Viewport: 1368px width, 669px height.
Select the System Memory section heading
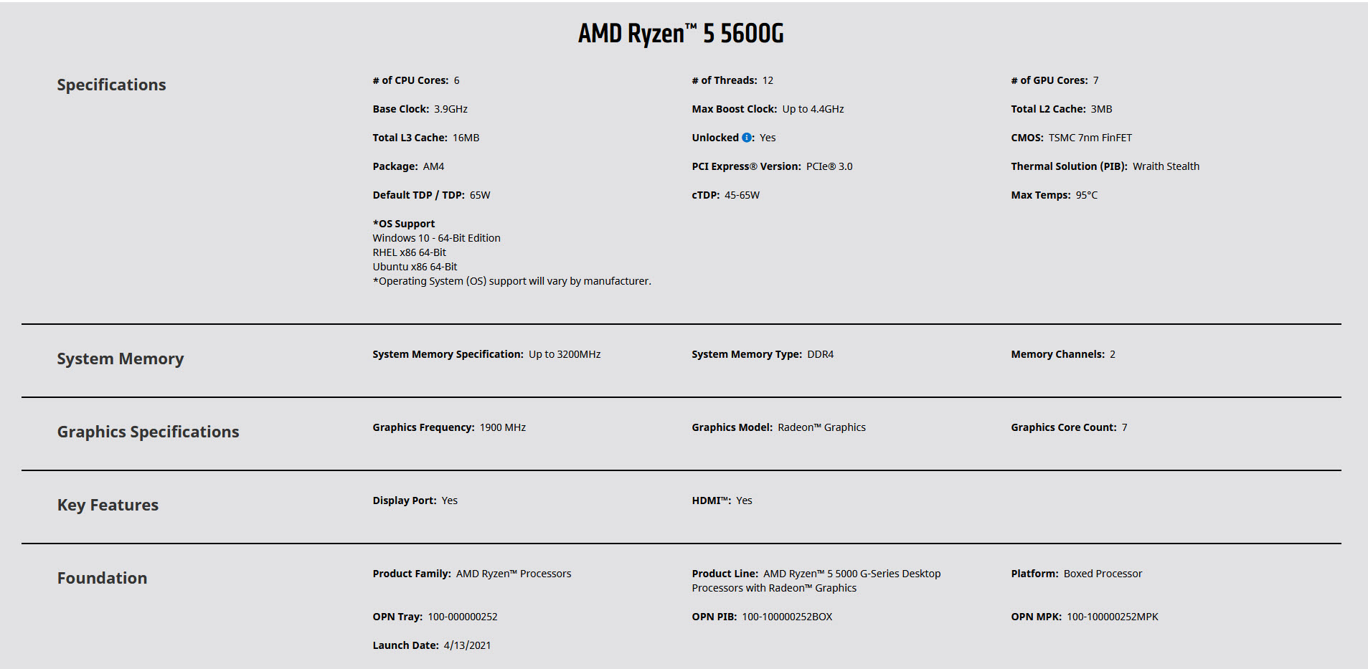[x=121, y=359]
